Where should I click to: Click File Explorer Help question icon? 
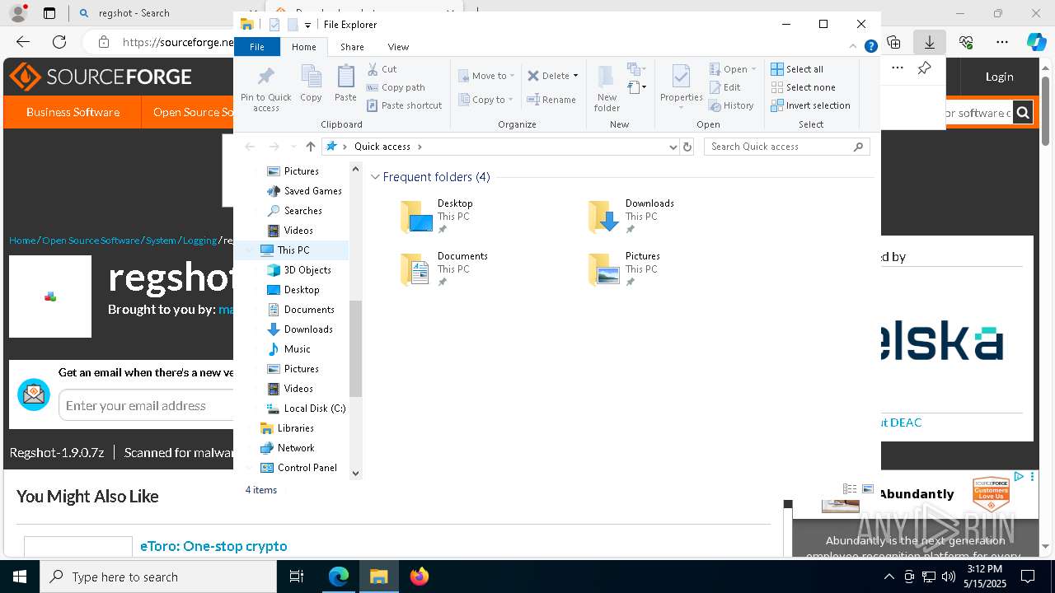point(870,47)
